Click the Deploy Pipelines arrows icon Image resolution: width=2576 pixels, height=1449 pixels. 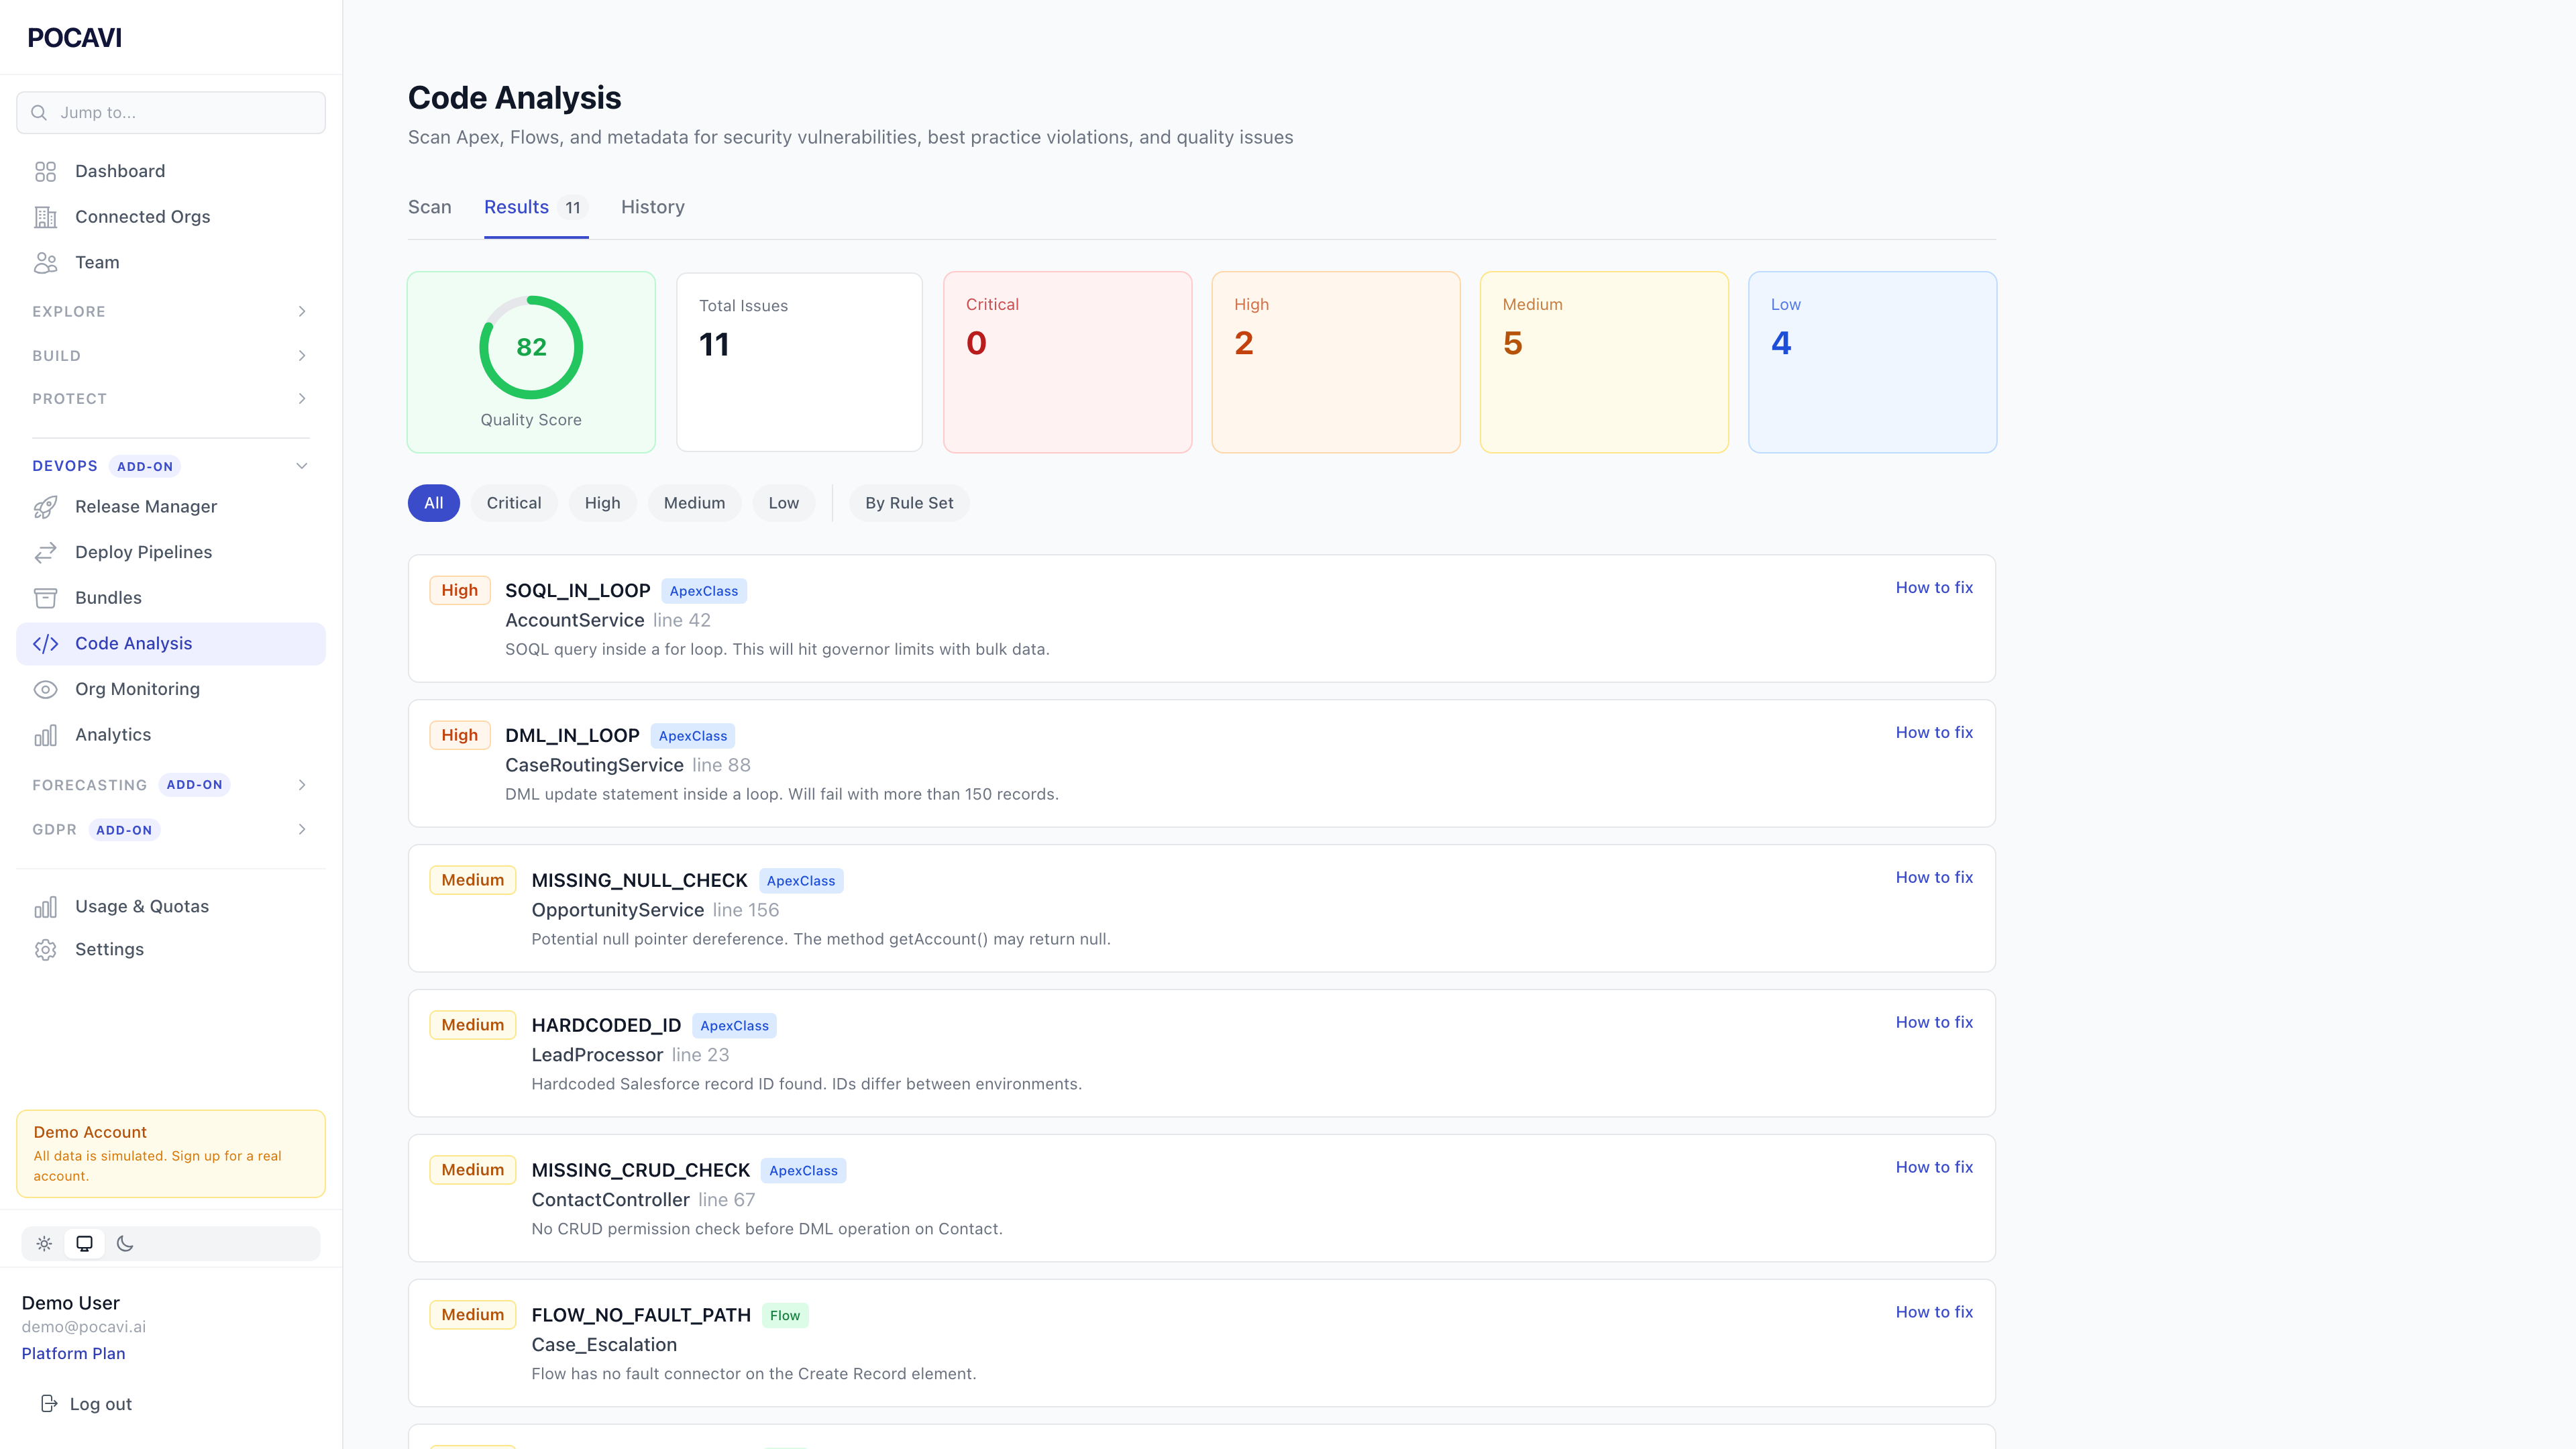[x=45, y=552]
